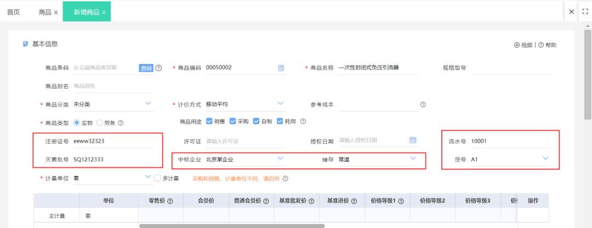
Task: Close the 新增商品 tab
Action: 104,13
